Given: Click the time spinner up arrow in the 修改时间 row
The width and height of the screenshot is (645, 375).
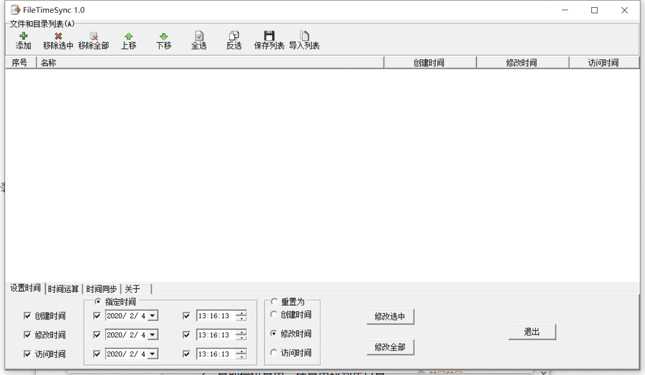Looking at the screenshot, I should [241, 332].
